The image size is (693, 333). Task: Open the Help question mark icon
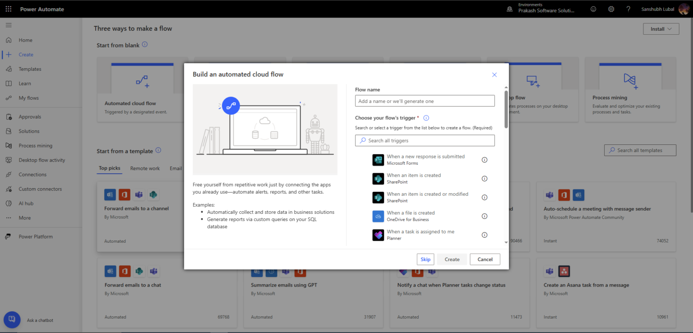point(628,9)
